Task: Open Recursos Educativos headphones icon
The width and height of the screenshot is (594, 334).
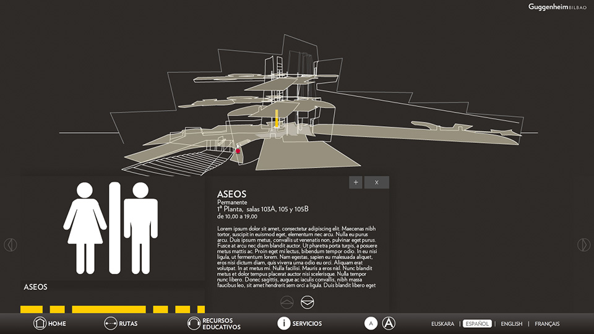Action: tap(194, 323)
